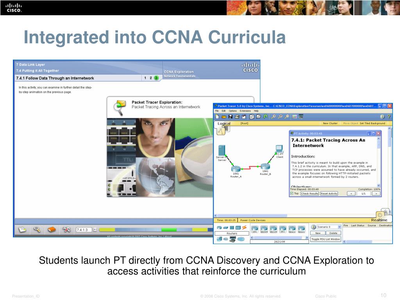Click the tools wrench icon in curriculum bar

(x=66, y=230)
